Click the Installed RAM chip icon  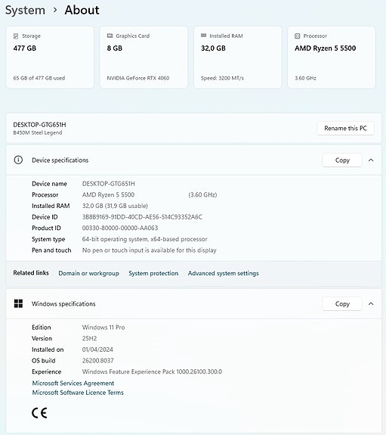204,36
